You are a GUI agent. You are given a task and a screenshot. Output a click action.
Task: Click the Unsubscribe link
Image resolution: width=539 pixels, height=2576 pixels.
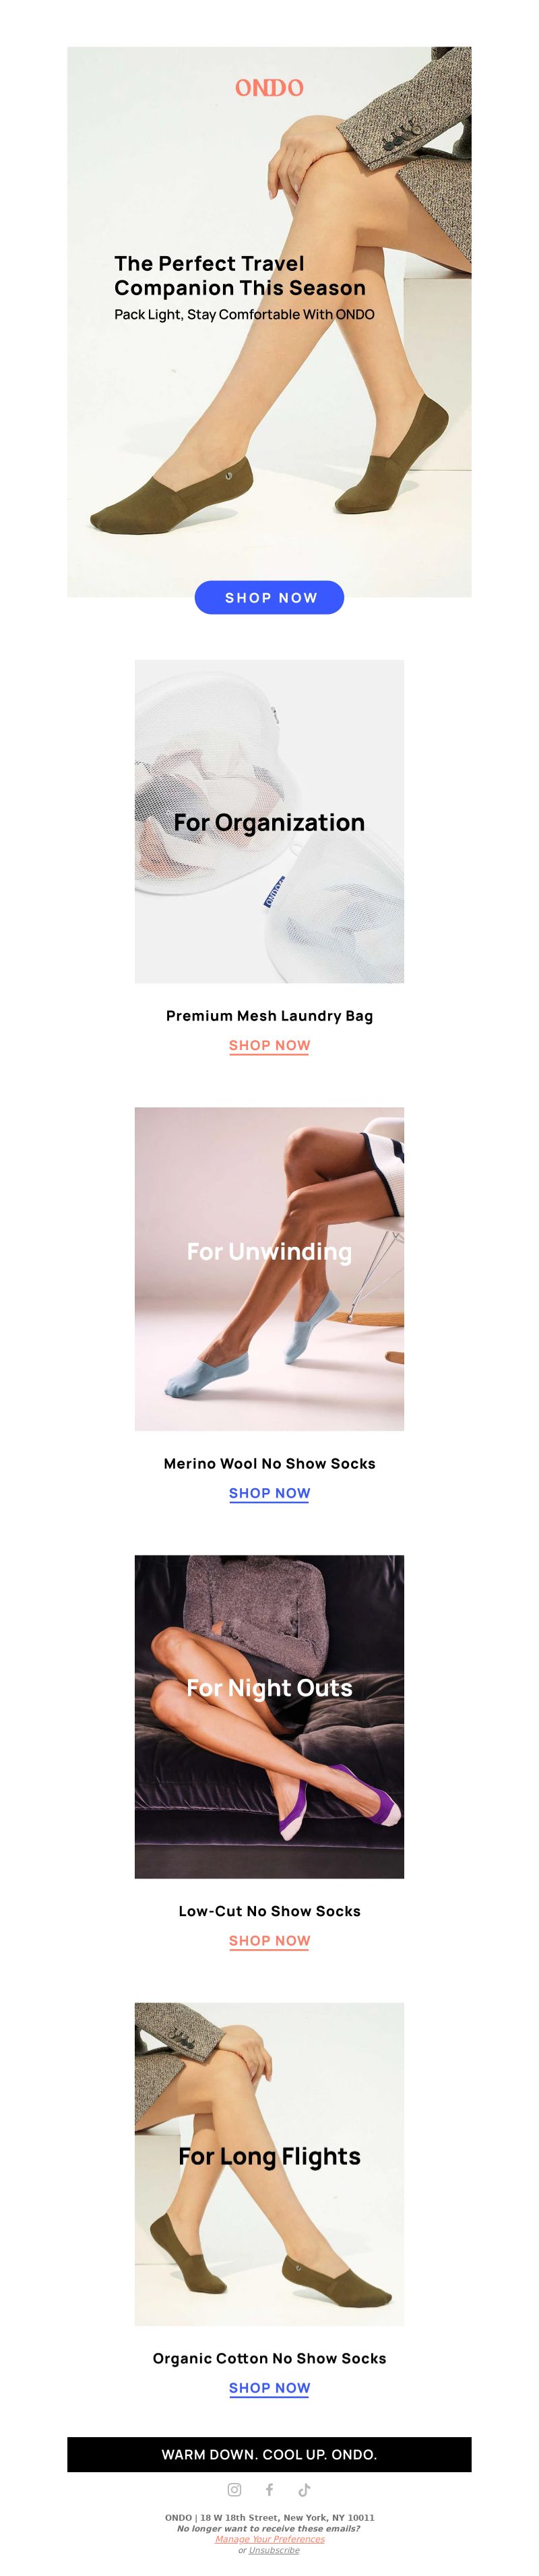pos(274,2550)
